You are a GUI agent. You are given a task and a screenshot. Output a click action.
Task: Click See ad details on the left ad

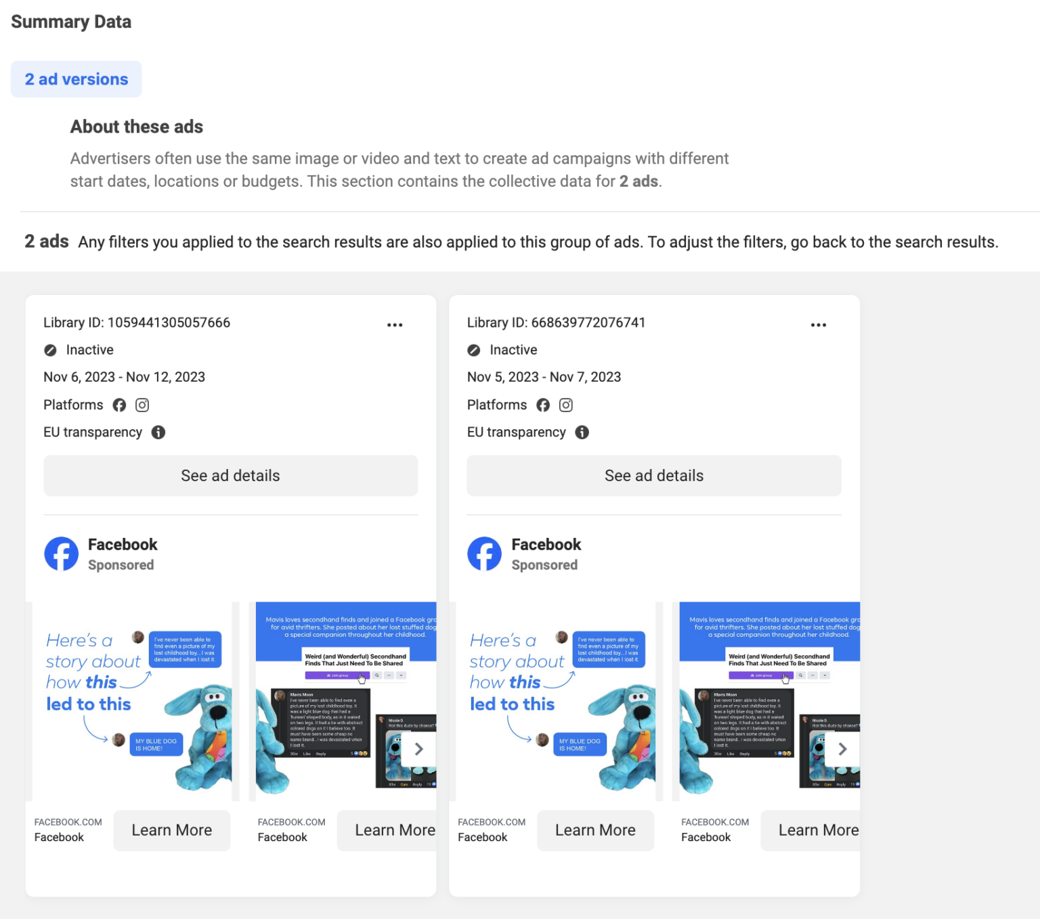click(x=230, y=475)
